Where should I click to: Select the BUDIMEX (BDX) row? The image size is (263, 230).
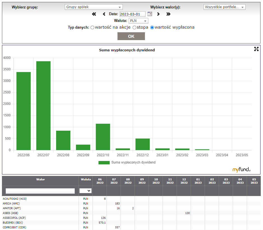click(x=131, y=223)
